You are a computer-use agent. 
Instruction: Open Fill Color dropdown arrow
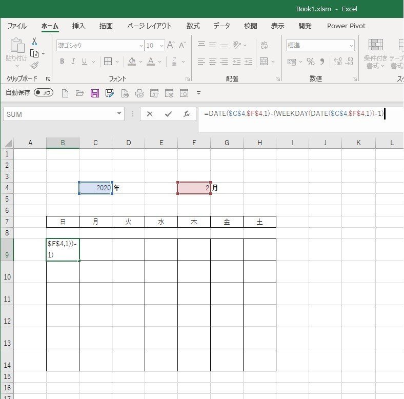pyautogui.click(x=140, y=62)
